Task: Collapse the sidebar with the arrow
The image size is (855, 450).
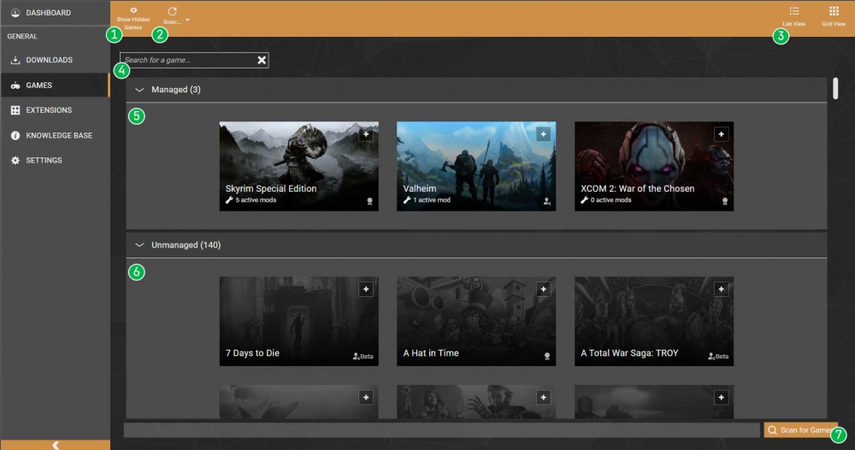Action: click(55, 445)
